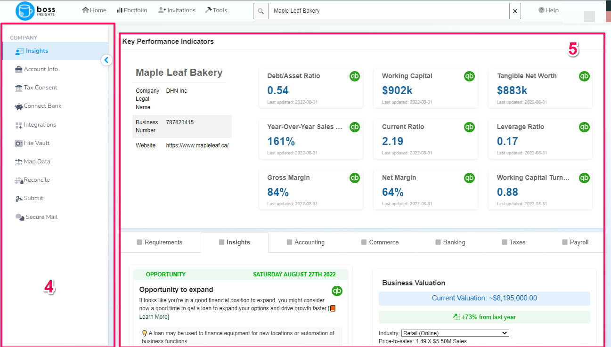Screen dimensions: 611x347
Task: Click the Secure Mail chat icon
Action: click(x=20, y=217)
